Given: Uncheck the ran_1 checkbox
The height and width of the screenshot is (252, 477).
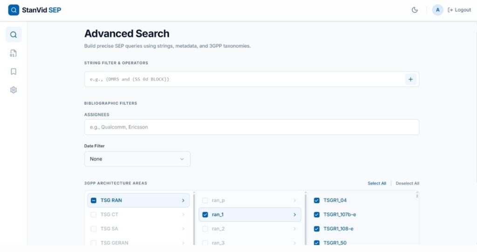Looking at the screenshot, I should [x=205, y=215].
